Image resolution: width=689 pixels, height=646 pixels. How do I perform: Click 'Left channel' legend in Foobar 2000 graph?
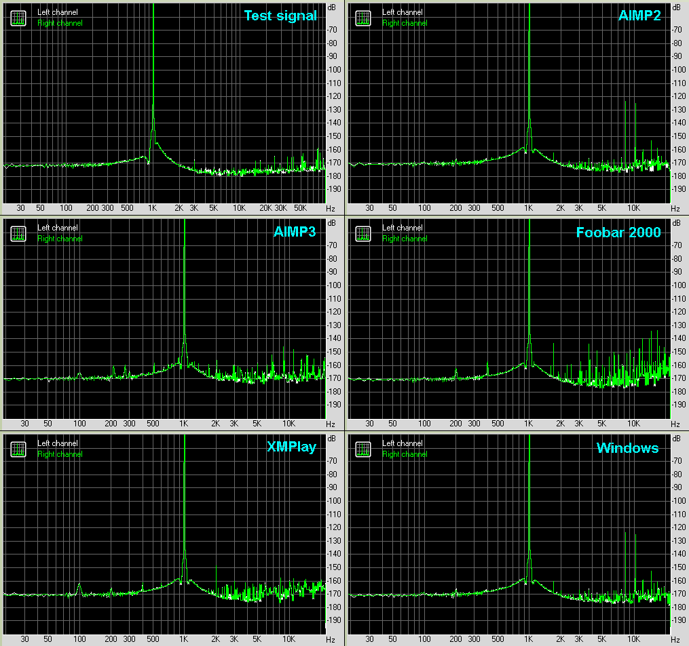403,228
